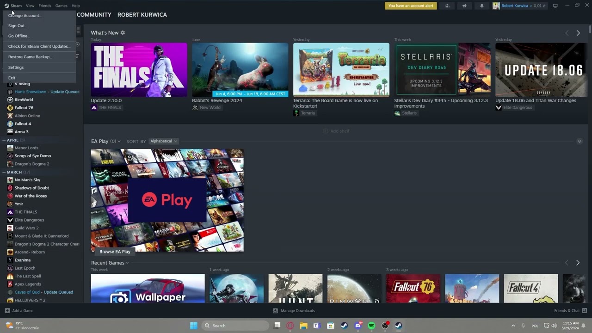
Task: Open the Recent Games shelf dropdown
Action: point(127,263)
